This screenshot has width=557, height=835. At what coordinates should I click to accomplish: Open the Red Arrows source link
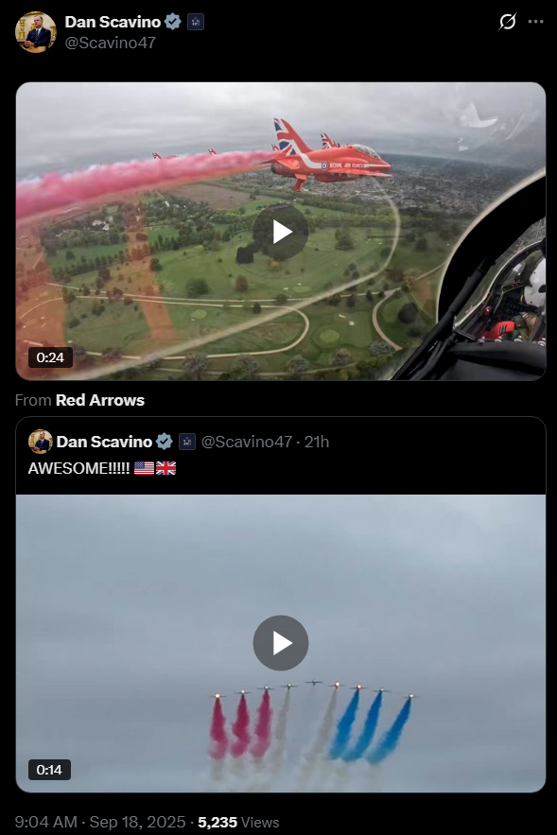click(100, 400)
